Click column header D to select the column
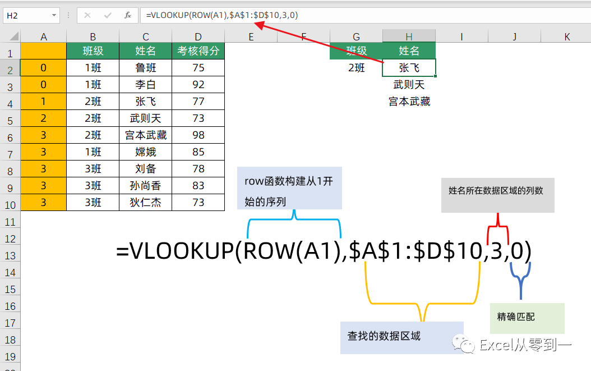This screenshot has height=371, width=591. [x=197, y=35]
